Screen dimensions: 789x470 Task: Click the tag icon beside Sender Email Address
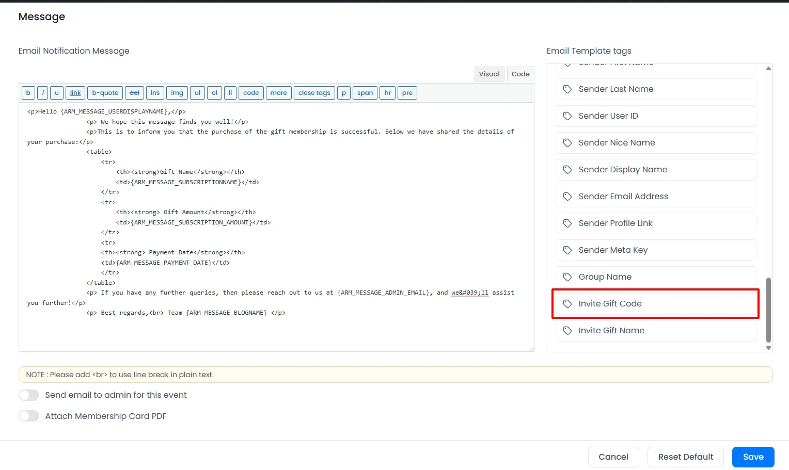pyautogui.click(x=567, y=197)
